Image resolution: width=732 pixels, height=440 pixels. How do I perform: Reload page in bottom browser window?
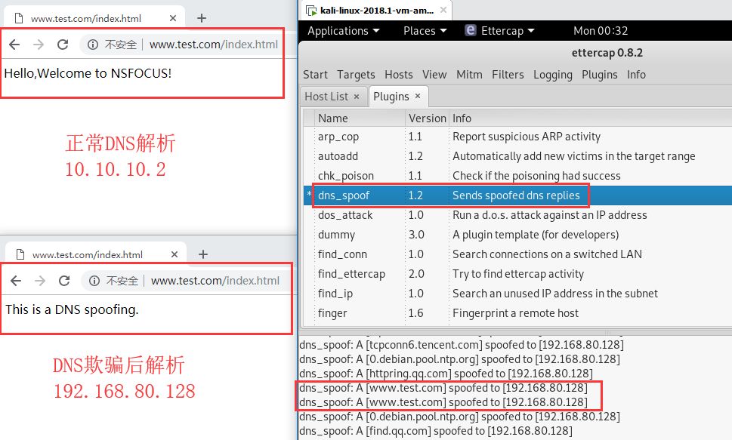[x=64, y=281]
